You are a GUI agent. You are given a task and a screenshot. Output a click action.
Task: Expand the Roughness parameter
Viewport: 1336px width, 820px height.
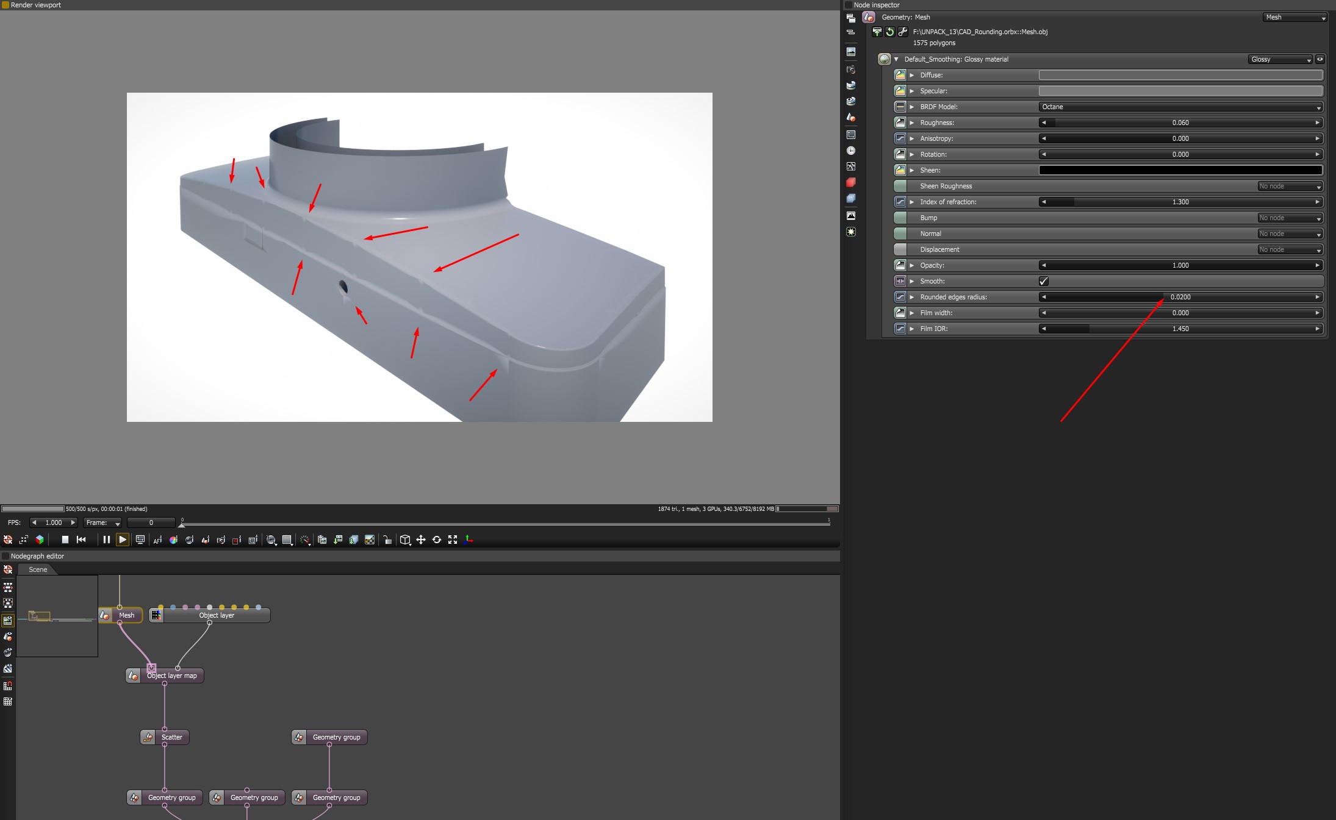point(912,123)
